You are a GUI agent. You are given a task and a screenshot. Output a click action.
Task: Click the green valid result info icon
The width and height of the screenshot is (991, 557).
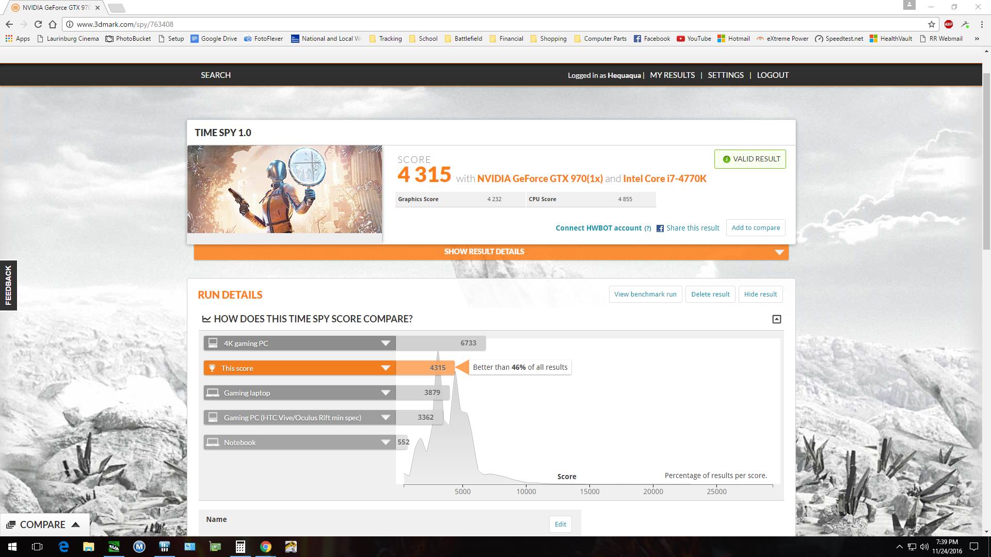click(x=726, y=159)
